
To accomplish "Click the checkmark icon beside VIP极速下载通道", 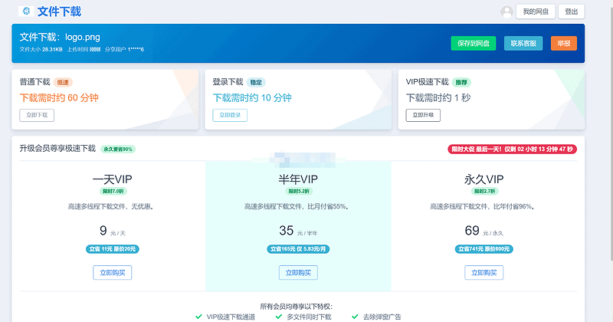I will point(198,316).
